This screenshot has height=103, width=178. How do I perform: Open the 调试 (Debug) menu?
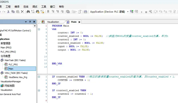point(34,7)
